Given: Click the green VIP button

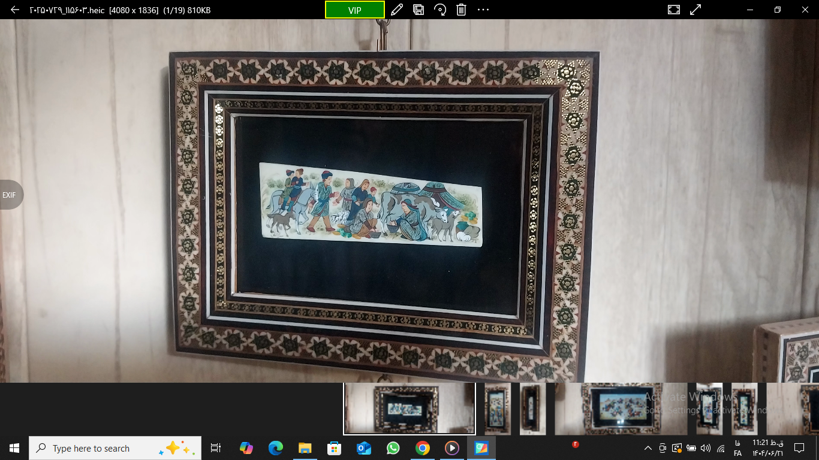Looking at the screenshot, I should pos(355,10).
